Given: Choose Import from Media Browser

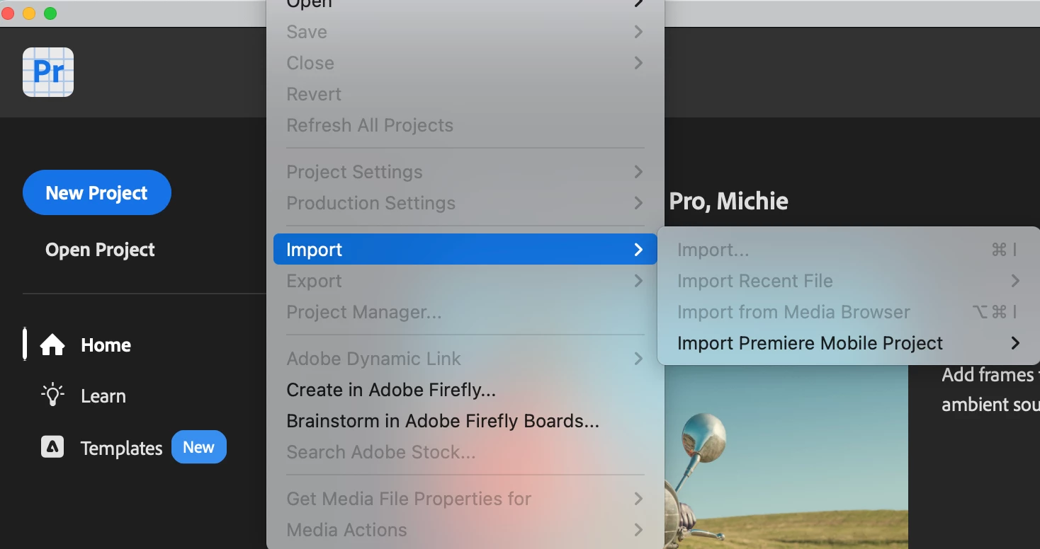Looking at the screenshot, I should click(848, 312).
